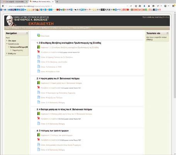The width and height of the screenshot is (176, 155).
Task: Click the browser address bar
Action: coord(67,6)
